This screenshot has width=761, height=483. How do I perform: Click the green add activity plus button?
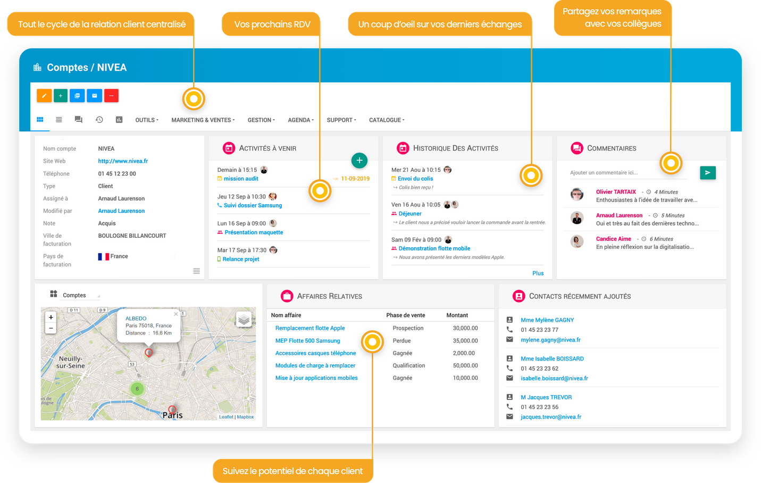[359, 160]
